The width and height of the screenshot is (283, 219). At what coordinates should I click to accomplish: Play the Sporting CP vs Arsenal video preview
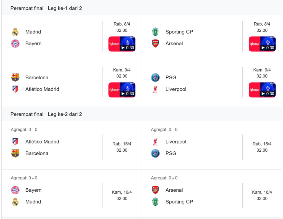[x=262, y=44]
